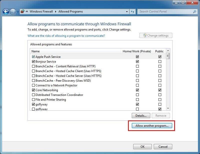This screenshot has width=200, height=154.
Task: Uncheck the Bonjour Service name checkbox
Action: (33, 61)
